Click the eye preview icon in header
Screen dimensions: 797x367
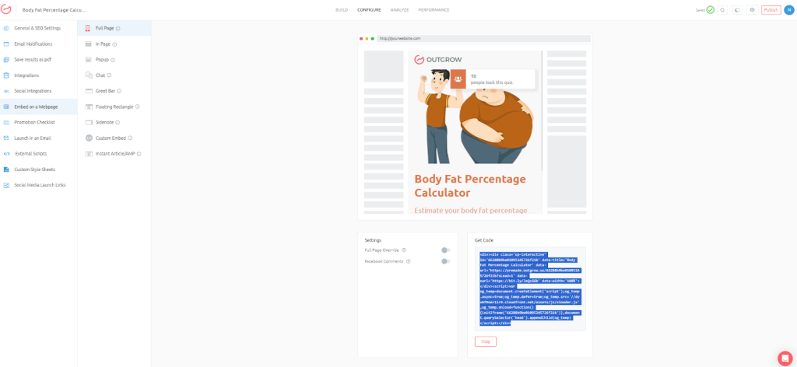[x=753, y=9]
